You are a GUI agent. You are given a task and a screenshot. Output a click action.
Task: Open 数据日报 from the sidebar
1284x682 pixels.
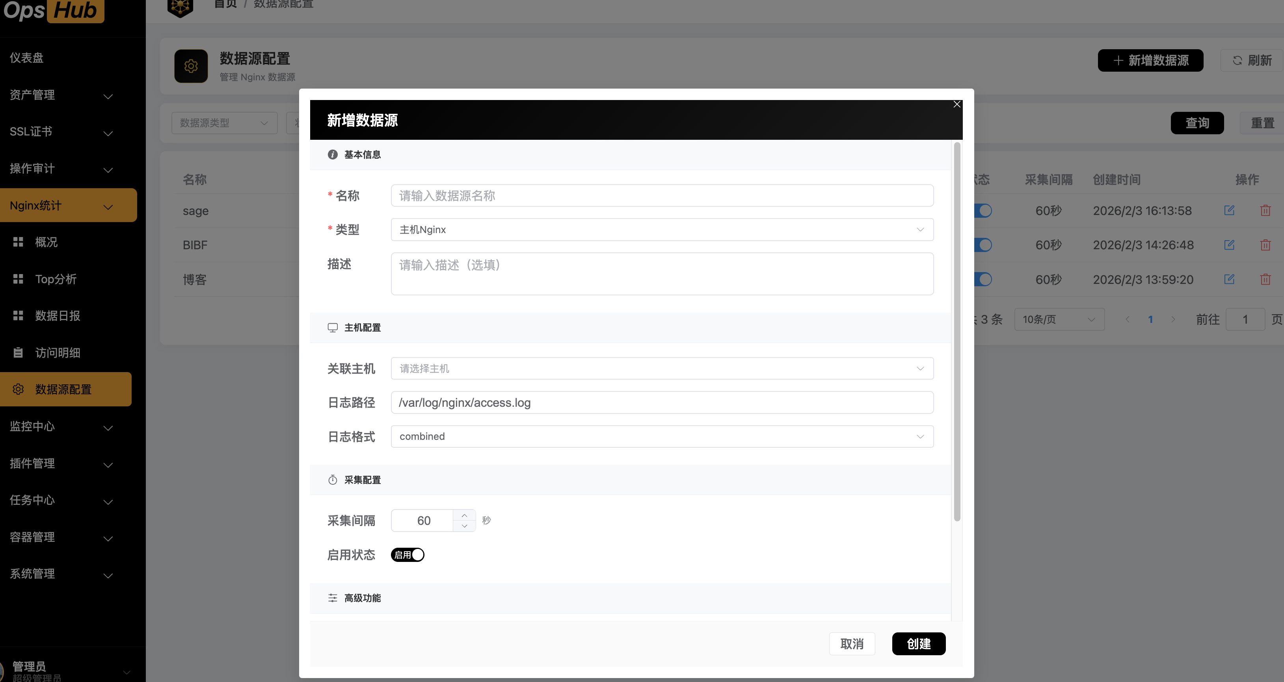[x=19, y=315]
